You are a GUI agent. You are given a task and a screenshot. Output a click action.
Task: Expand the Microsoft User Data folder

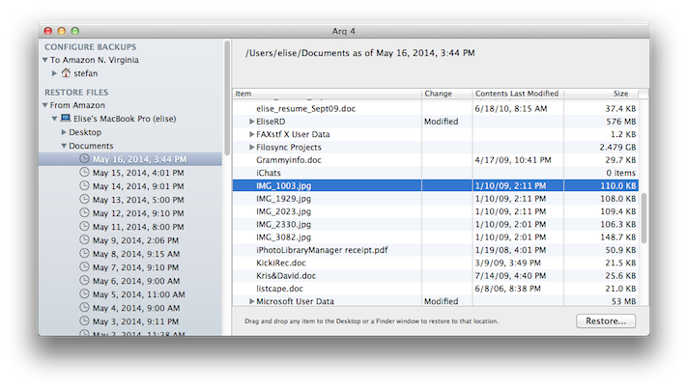pyautogui.click(x=252, y=301)
